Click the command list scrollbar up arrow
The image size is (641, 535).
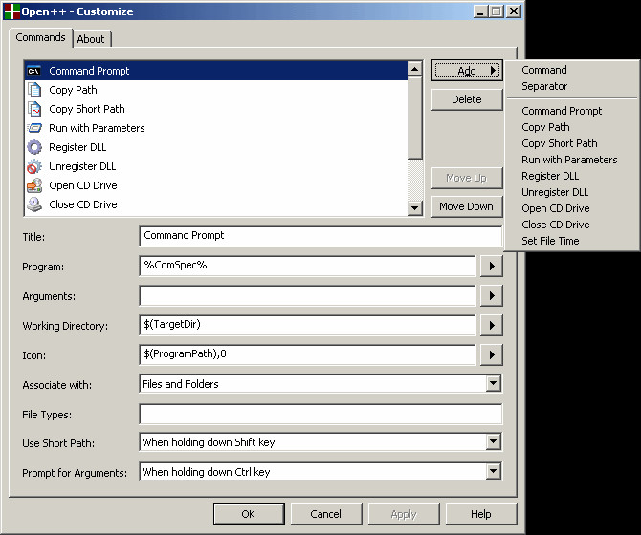pyautogui.click(x=415, y=69)
